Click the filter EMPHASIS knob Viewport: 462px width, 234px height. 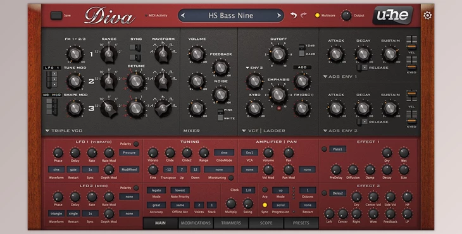pos(278,94)
